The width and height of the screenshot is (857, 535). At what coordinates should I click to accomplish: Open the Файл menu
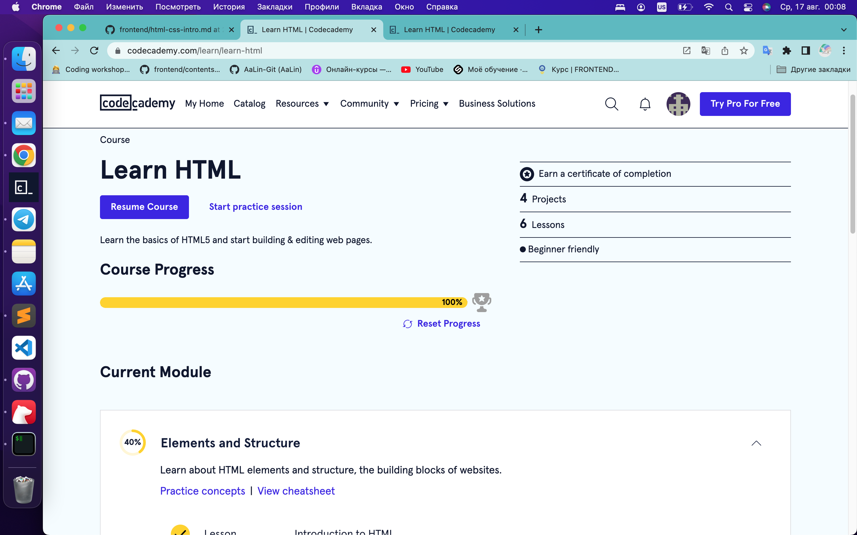click(84, 7)
